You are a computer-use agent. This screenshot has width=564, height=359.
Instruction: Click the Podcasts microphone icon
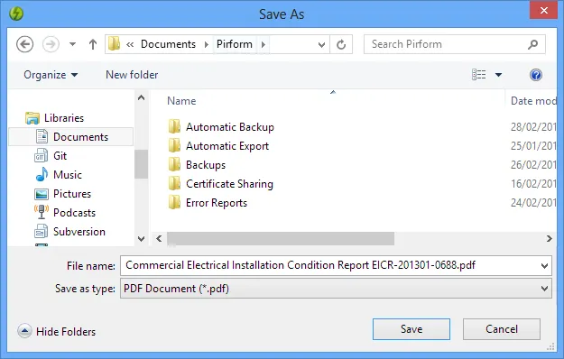[x=42, y=212]
